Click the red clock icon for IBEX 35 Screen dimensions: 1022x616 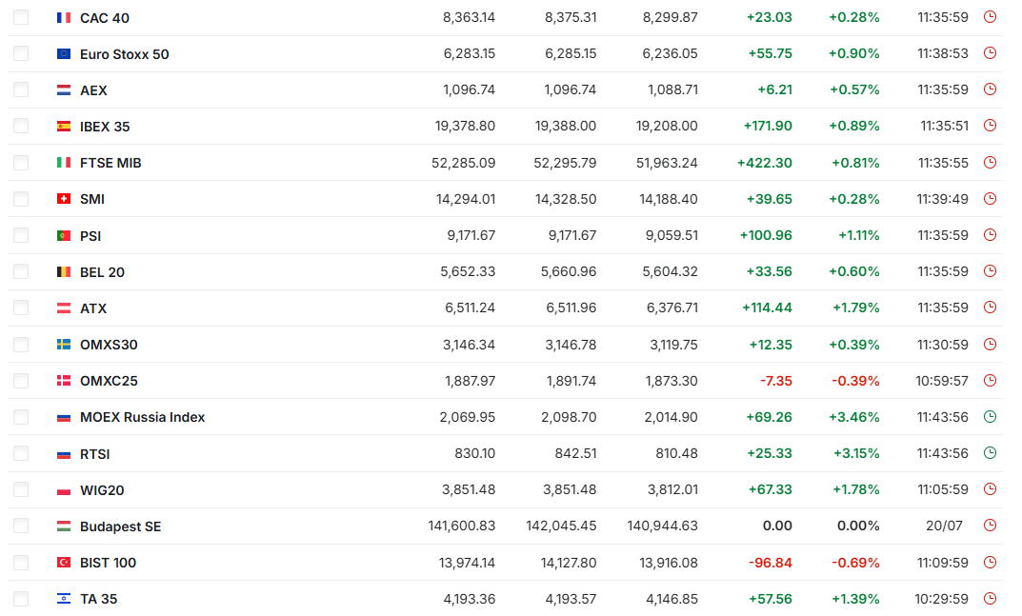coord(990,126)
